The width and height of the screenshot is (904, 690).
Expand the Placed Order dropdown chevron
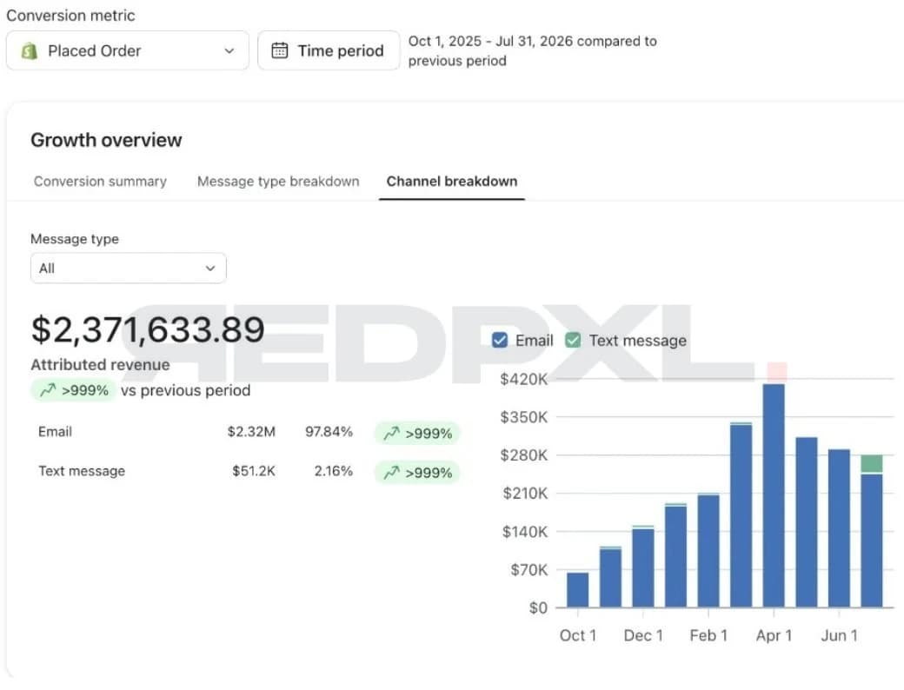[x=229, y=50]
